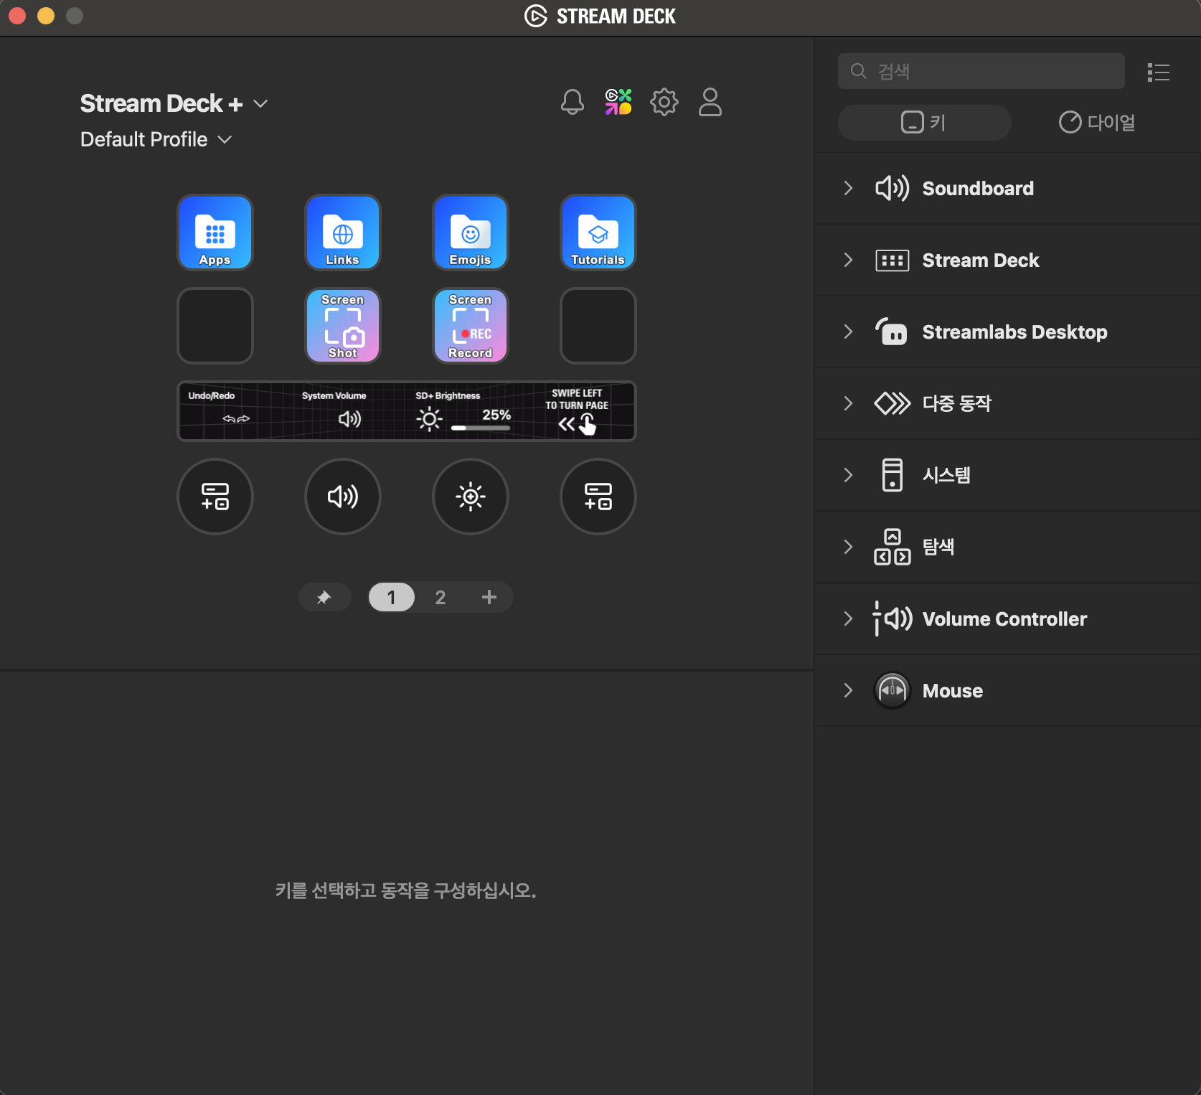Expand the 다중 동작 category
This screenshot has width=1201, height=1095.
click(x=848, y=403)
